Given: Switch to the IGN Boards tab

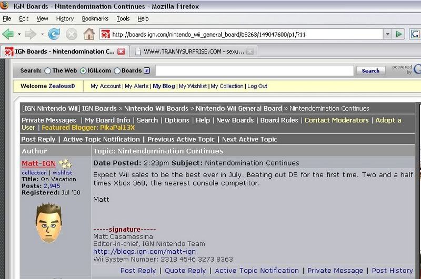Looking at the screenshot, I should (64, 51).
